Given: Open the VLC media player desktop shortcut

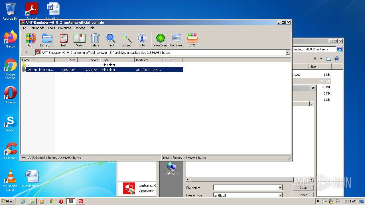Looking at the screenshot, I should click(x=10, y=181).
